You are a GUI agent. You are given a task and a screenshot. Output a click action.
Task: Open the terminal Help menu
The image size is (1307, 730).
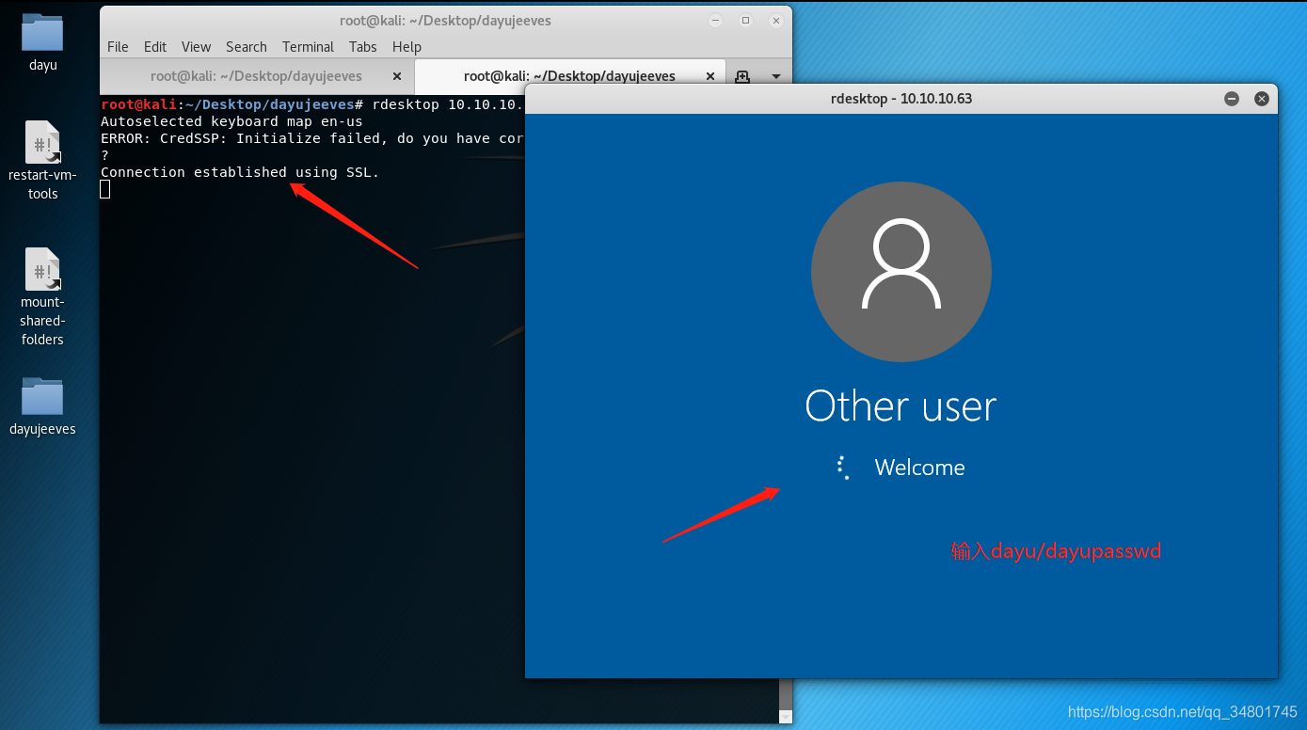406,46
